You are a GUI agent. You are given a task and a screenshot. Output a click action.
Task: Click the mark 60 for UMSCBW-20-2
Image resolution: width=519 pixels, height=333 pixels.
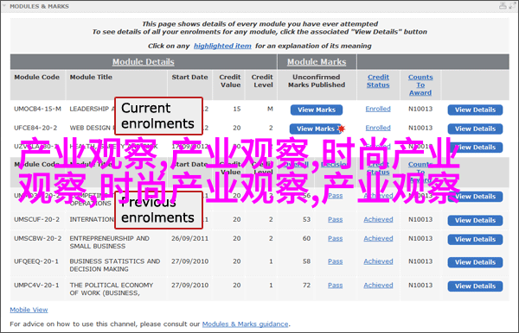point(306,238)
